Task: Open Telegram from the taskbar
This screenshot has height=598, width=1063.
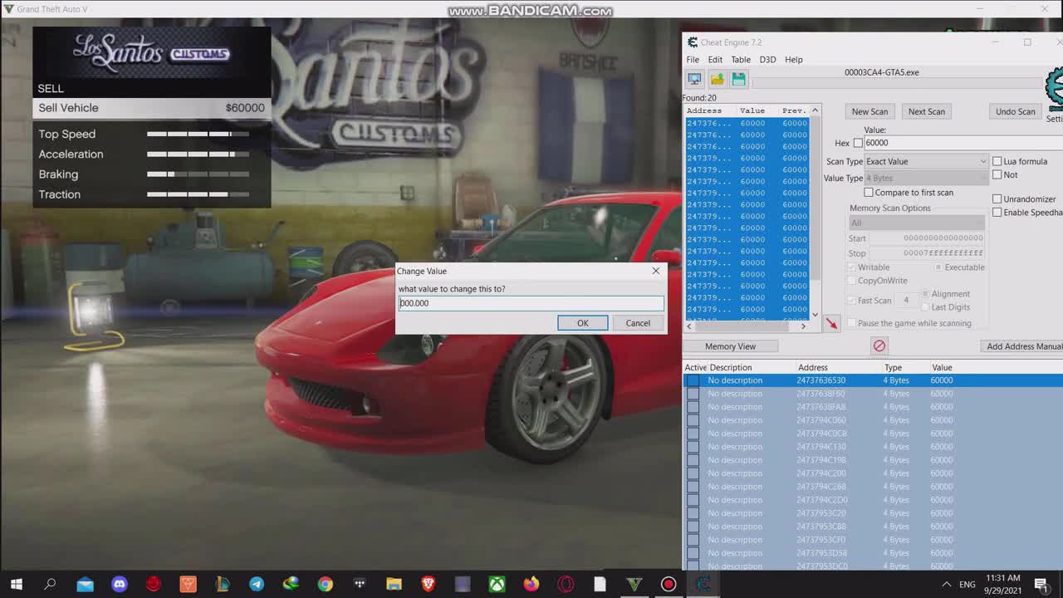Action: pyautogui.click(x=257, y=584)
